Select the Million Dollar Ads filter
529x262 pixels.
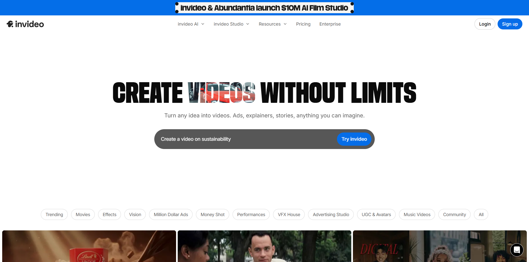click(x=171, y=214)
